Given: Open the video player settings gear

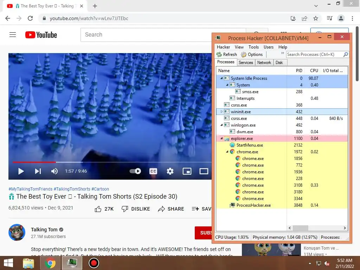Looking at the screenshot, I should (170, 171).
